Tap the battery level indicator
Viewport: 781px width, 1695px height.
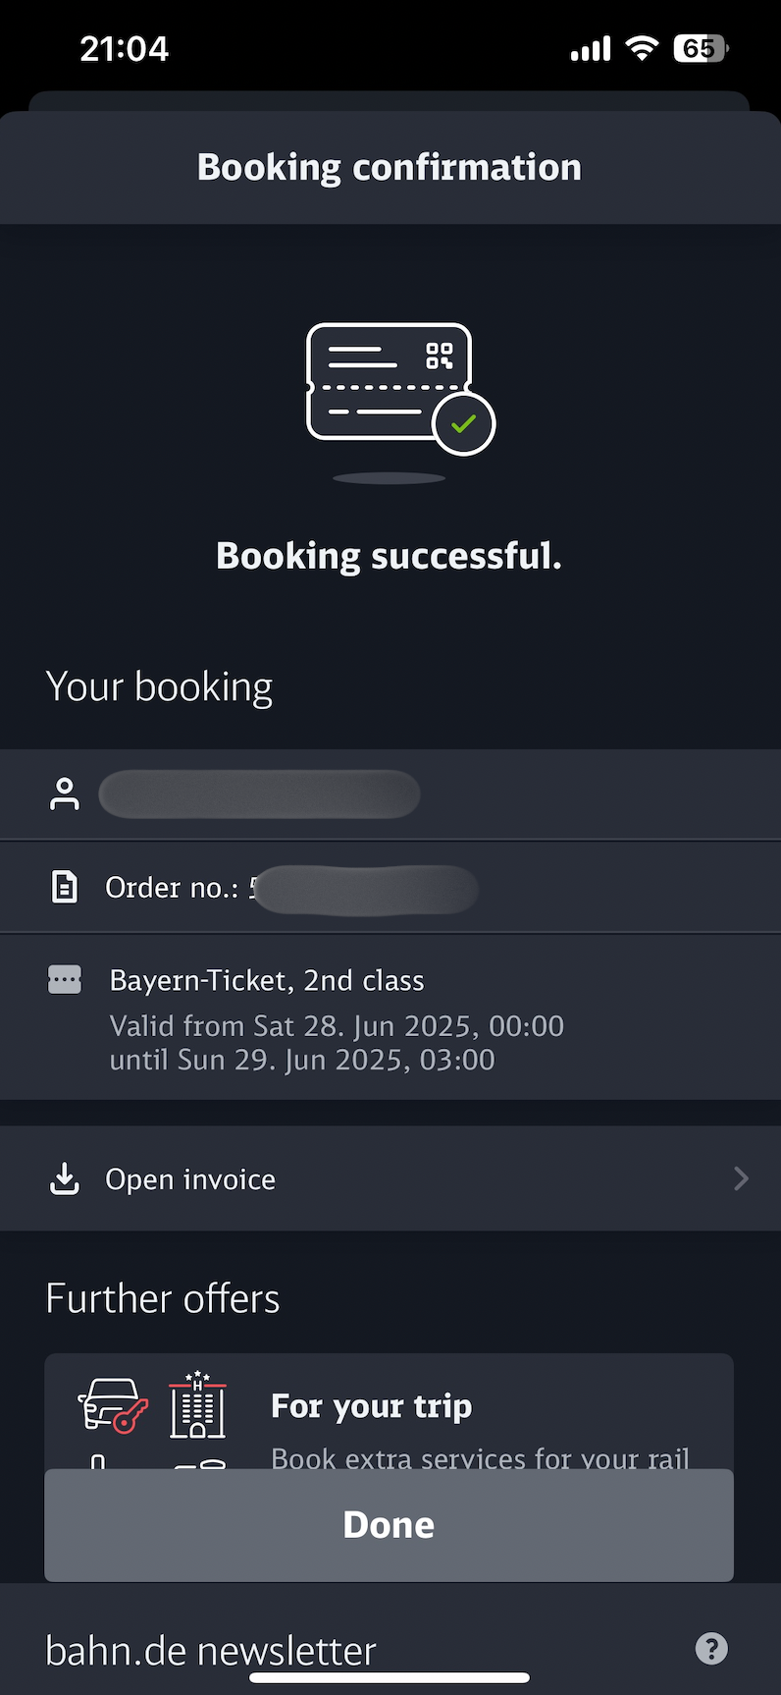pyautogui.click(x=702, y=48)
